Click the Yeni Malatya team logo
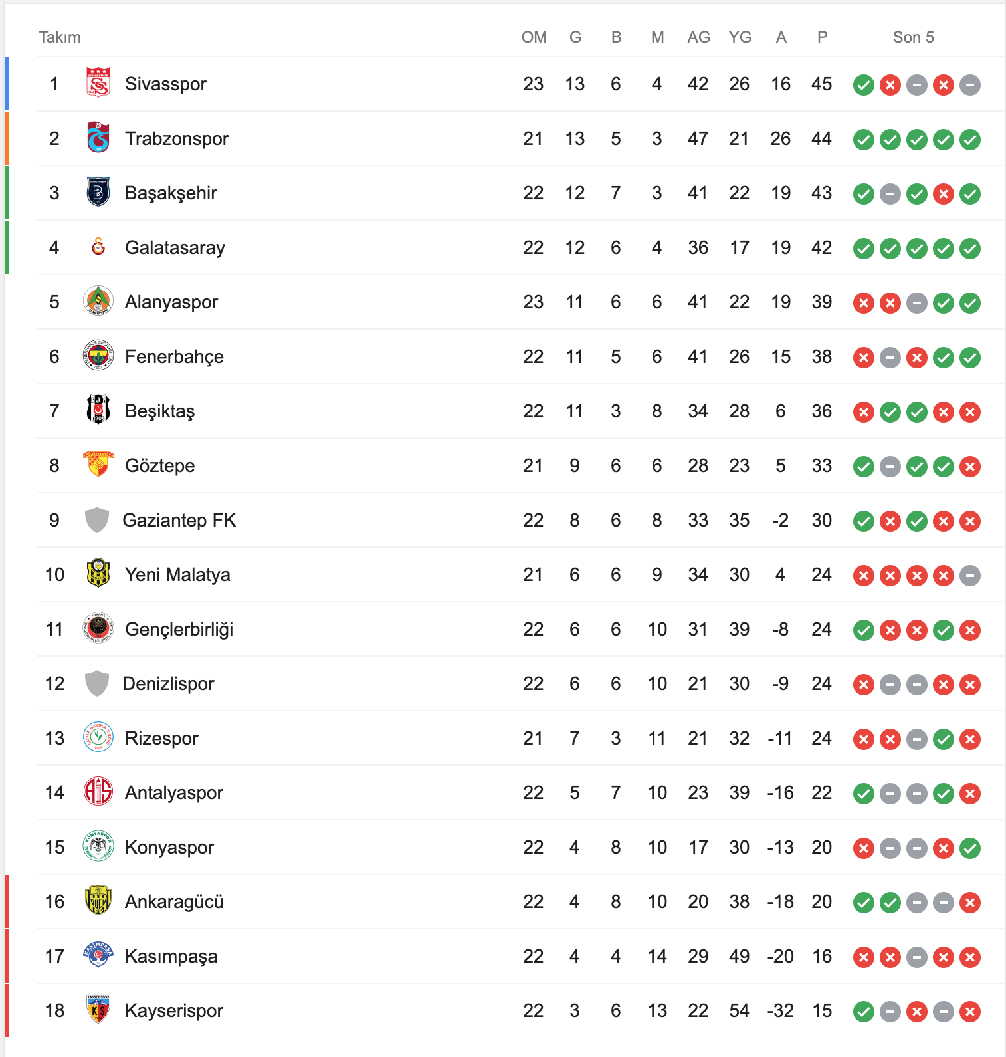1006x1057 pixels. (98, 574)
